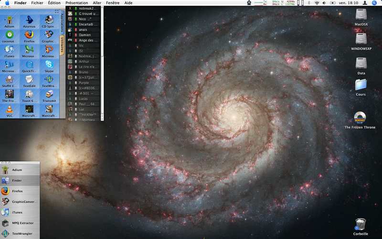The image size is (382, 239).
Task: Launch Transmit from the Applications grid
Action: 49,94
